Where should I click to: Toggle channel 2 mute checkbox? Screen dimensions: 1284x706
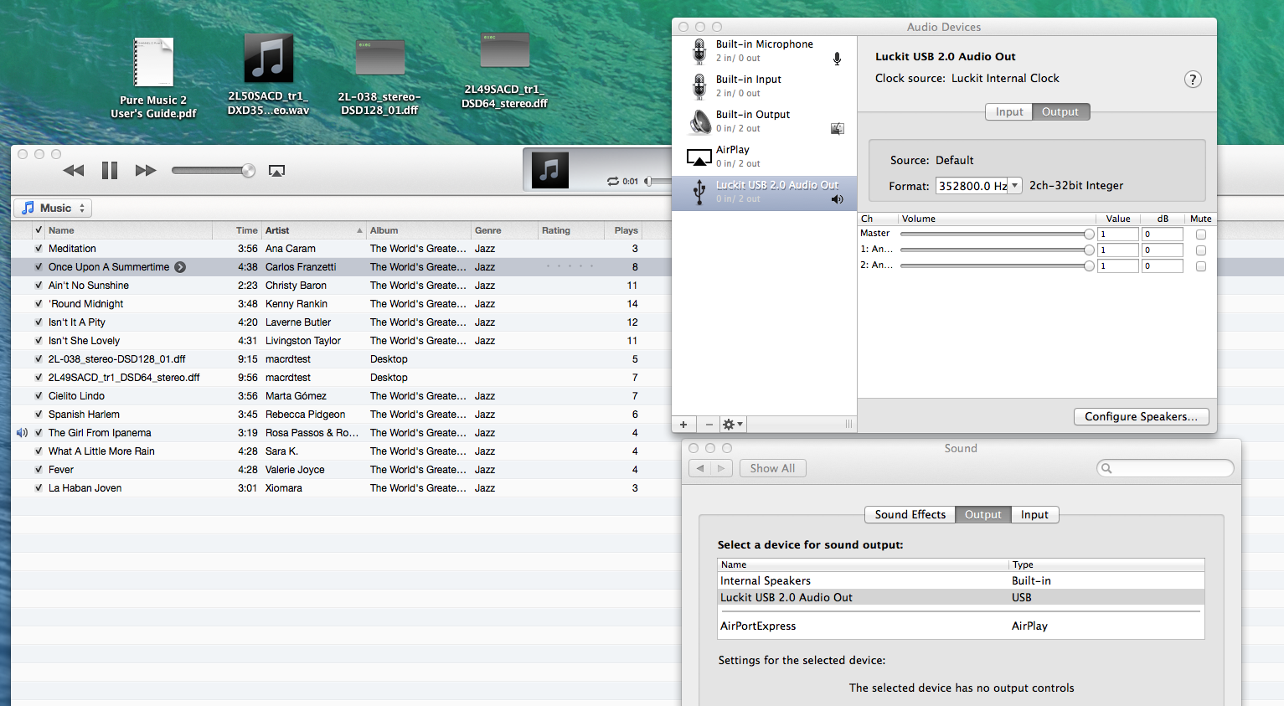(1201, 266)
